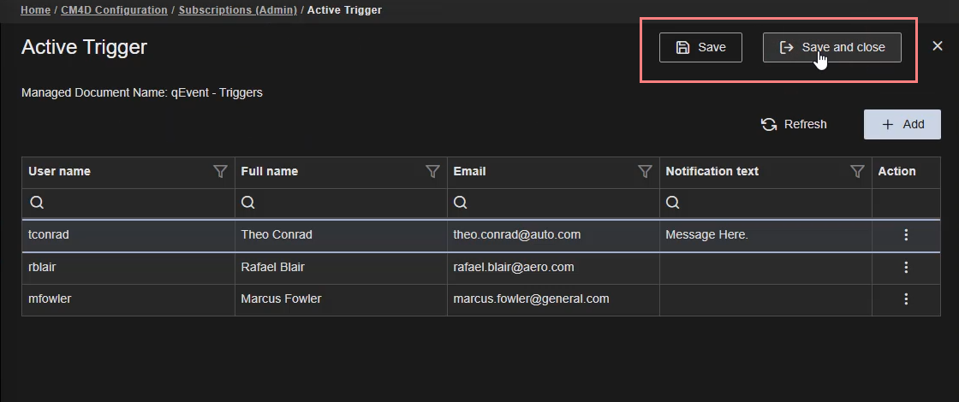The image size is (959, 402).
Task: Click Save and close button
Action: 831,48
